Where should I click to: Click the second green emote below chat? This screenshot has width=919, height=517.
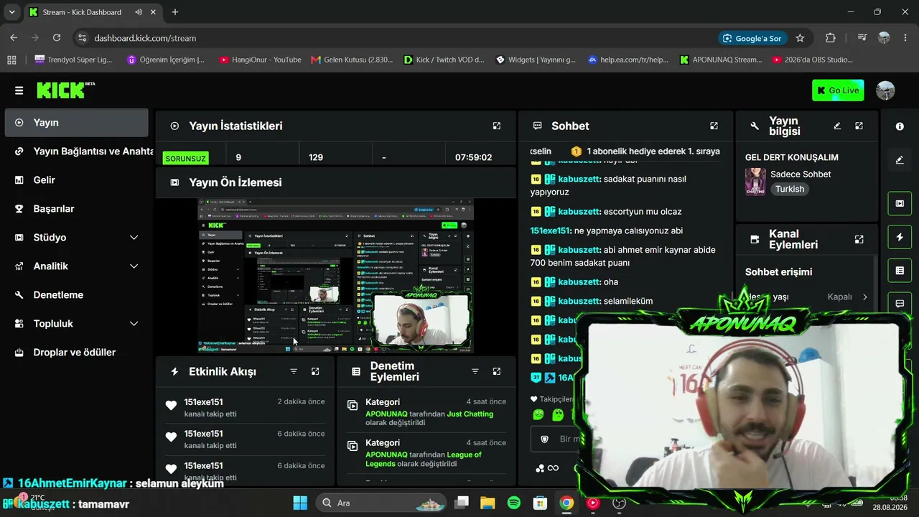(558, 414)
